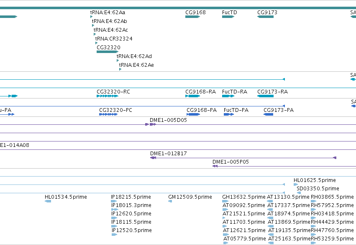The height and width of the screenshot is (245, 356).
Task: Select the CG32320-RC transcript glyph
Action: pyautogui.click(x=108, y=96)
